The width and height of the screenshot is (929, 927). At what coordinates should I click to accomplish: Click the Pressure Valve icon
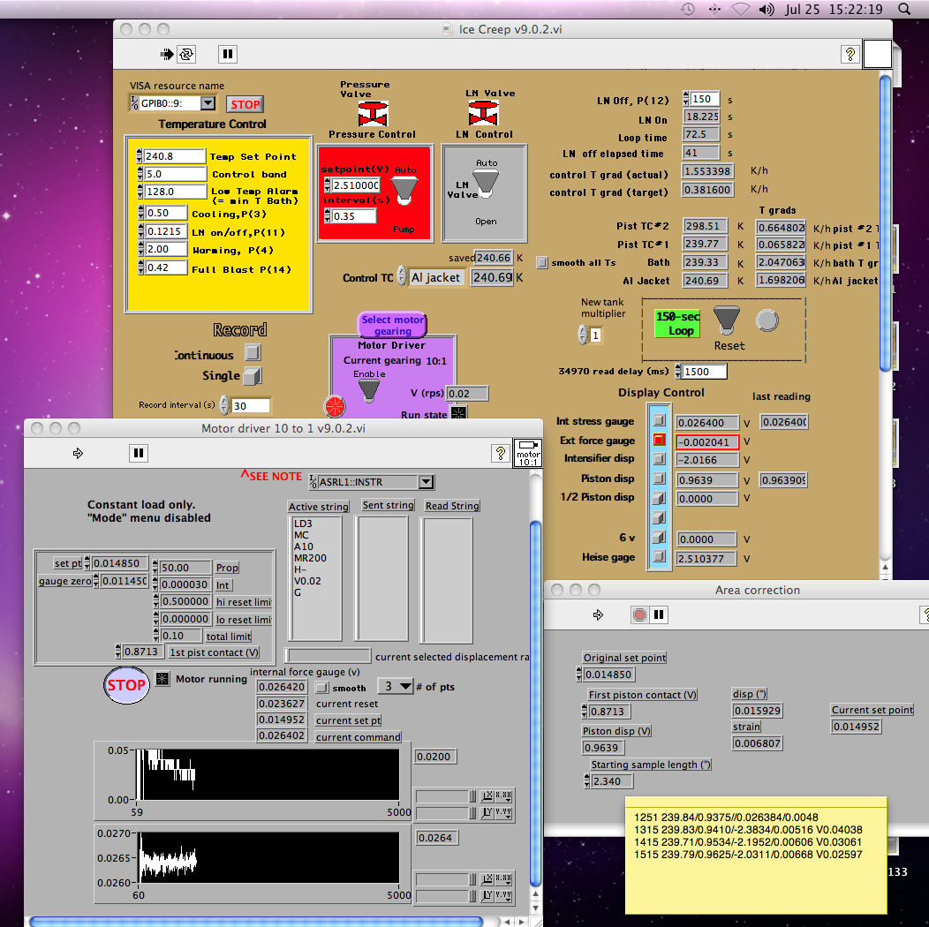[x=374, y=113]
